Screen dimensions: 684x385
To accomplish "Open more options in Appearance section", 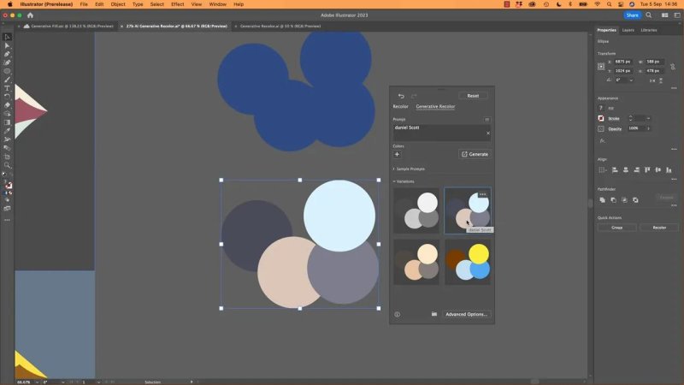I will point(674,149).
